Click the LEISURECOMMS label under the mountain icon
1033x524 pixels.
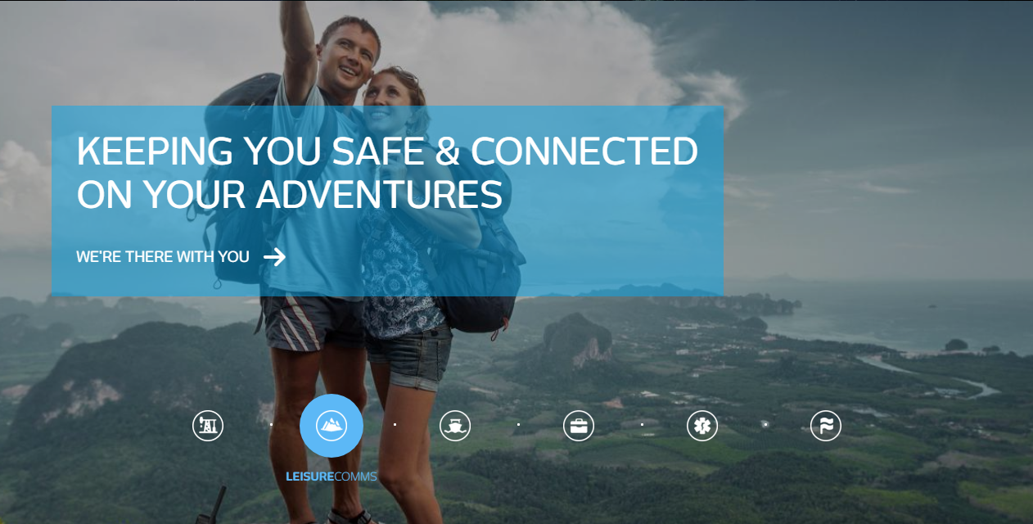pos(332,477)
